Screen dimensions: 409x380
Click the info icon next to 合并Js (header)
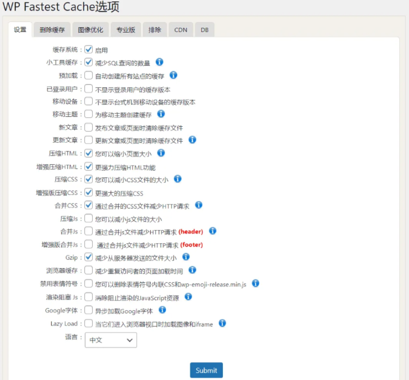(x=212, y=231)
